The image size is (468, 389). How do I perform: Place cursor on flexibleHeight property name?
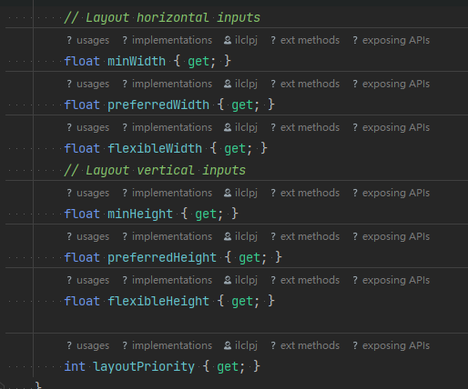[x=158, y=301]
